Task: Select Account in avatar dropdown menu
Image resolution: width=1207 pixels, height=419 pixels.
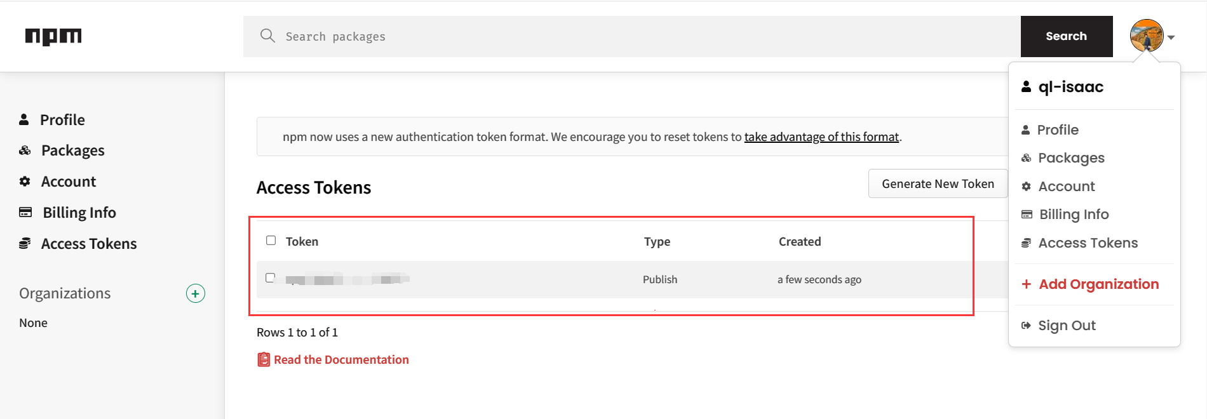Action: [x=1067, y=186]
